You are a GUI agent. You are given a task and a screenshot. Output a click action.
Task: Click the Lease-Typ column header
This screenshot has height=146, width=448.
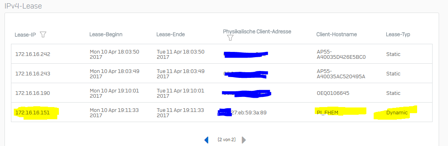tap(398, 34)
